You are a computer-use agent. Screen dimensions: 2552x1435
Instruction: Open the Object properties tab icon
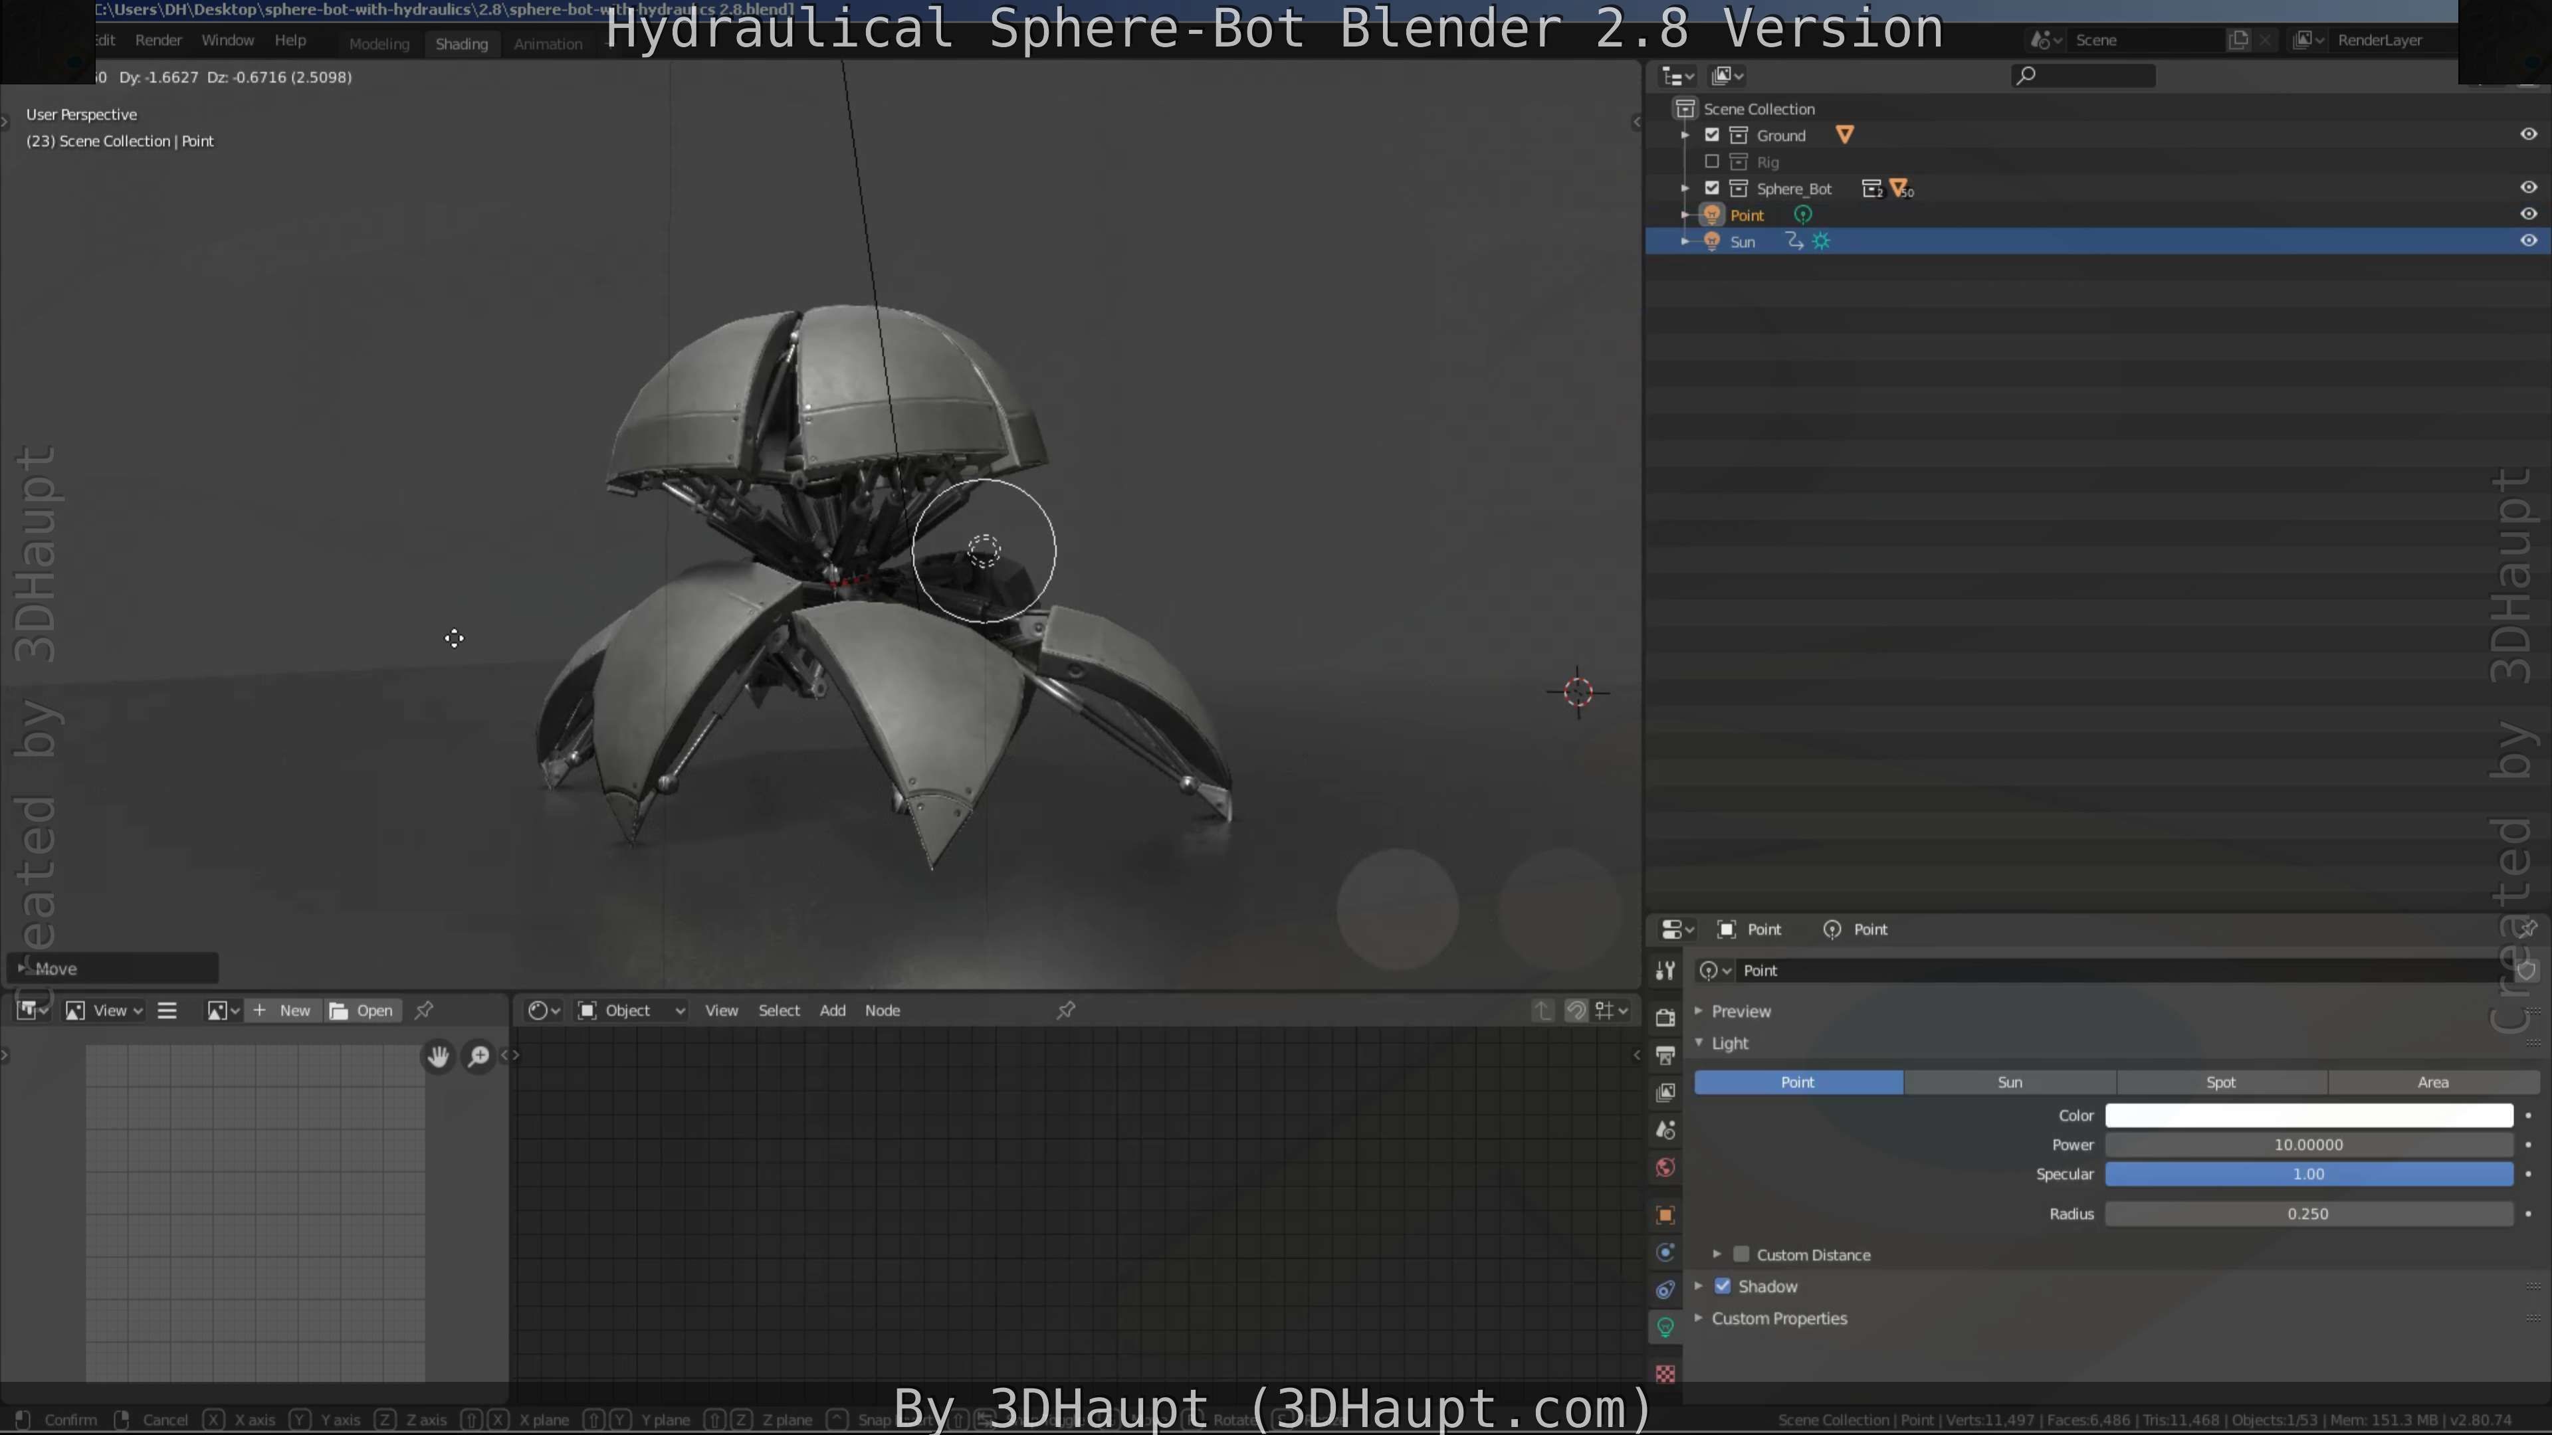[1665, 1215]
